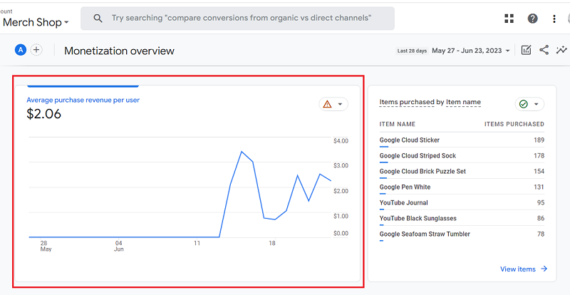Open the warning triangle data quality dropdown
Viewport: 570px width, 295px height.
tap(333, 105)
